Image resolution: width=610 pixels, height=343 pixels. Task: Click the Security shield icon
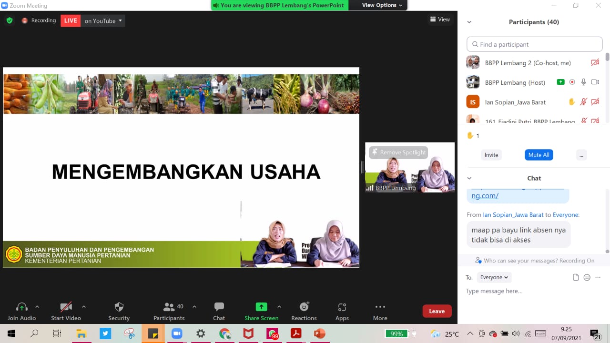pyautogui.click(x=119, y=307)
